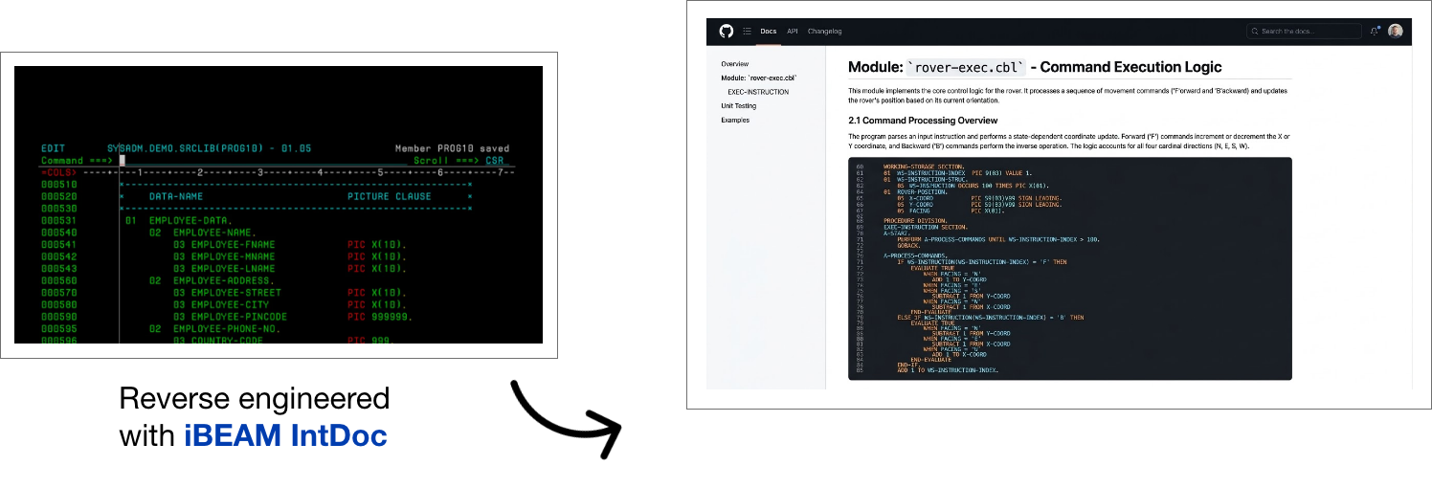Click DATA-NAME column header in terminal
This screenshot has height=488, width=1432.
(x=176, y=196)
